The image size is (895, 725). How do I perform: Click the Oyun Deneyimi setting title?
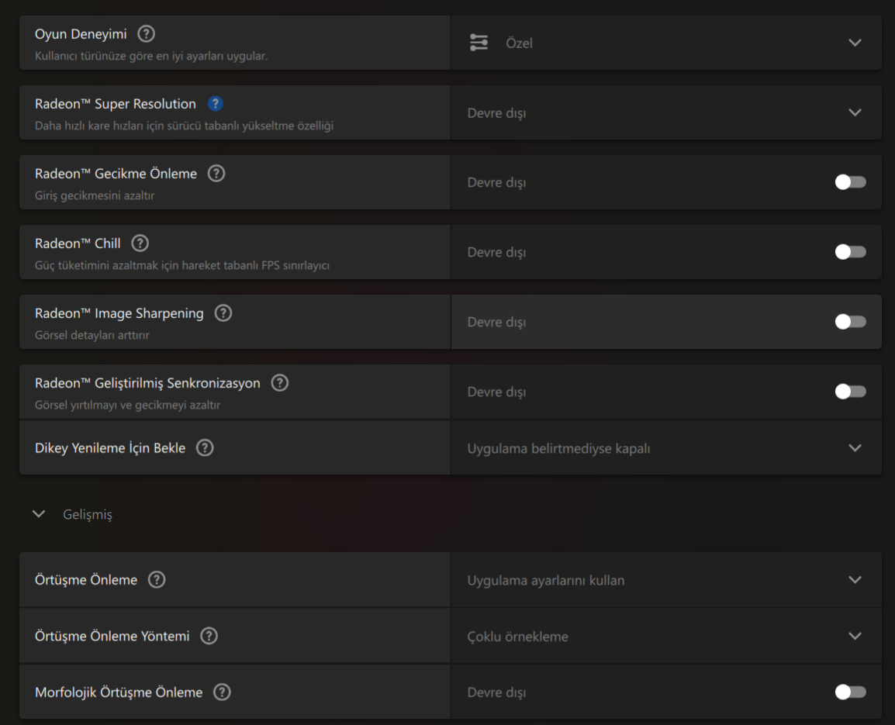tap(81, 34)
